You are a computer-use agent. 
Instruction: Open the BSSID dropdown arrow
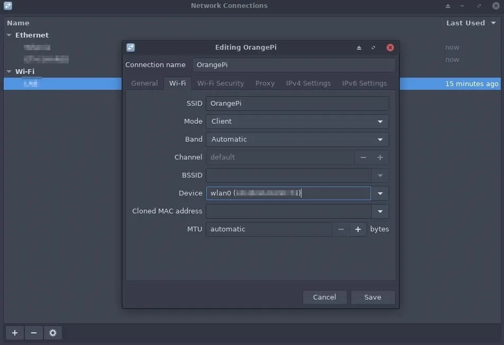pos(380,175)
